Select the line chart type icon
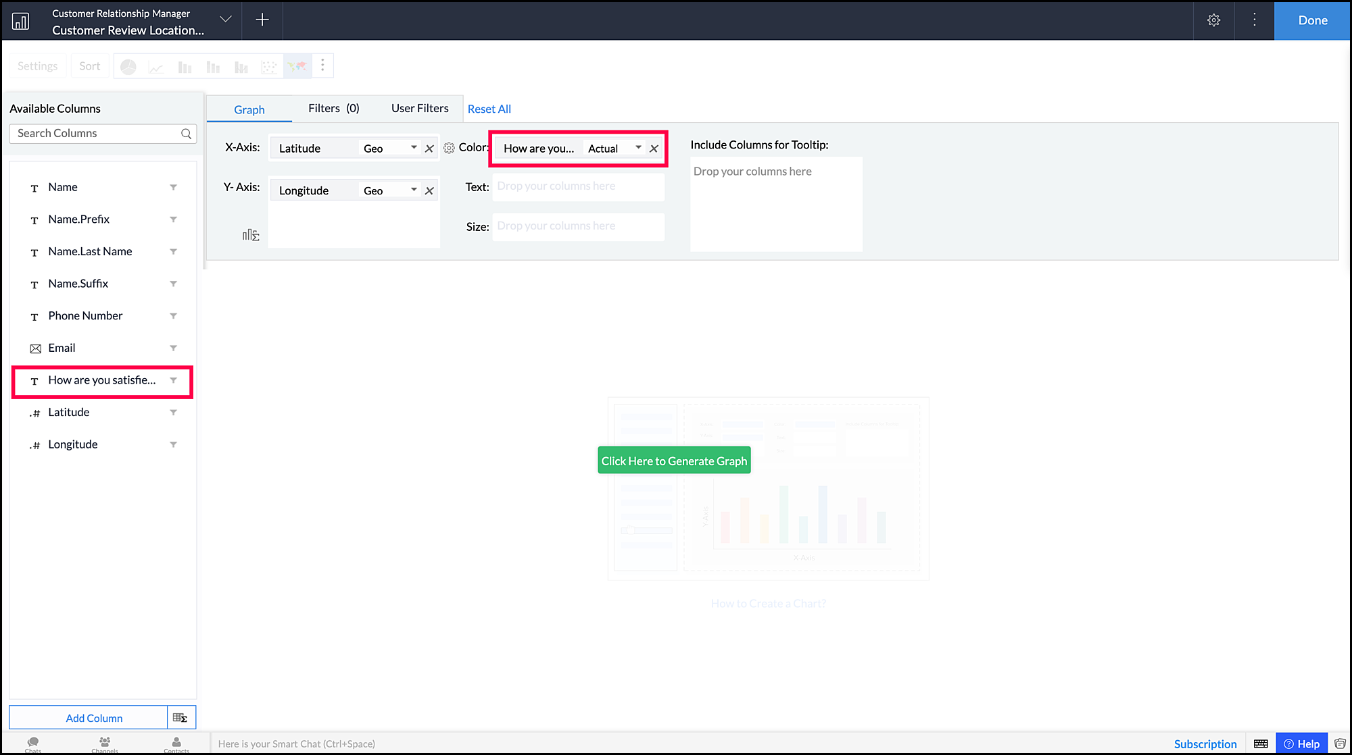 coord(156,66)
